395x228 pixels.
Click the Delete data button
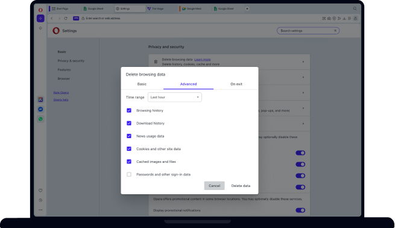[241, 186]
